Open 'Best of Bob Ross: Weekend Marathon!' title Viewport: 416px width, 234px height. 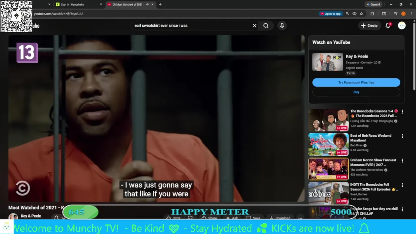click(371, 138)
